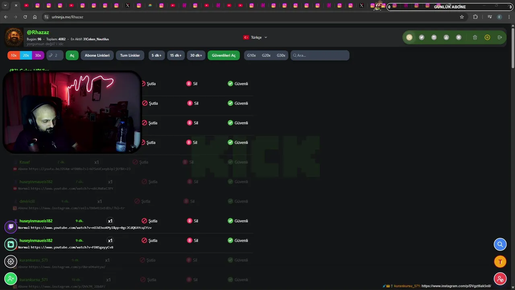
Task: Click the YouTube filter icon in green toolbar
Action: click(446, 37)
